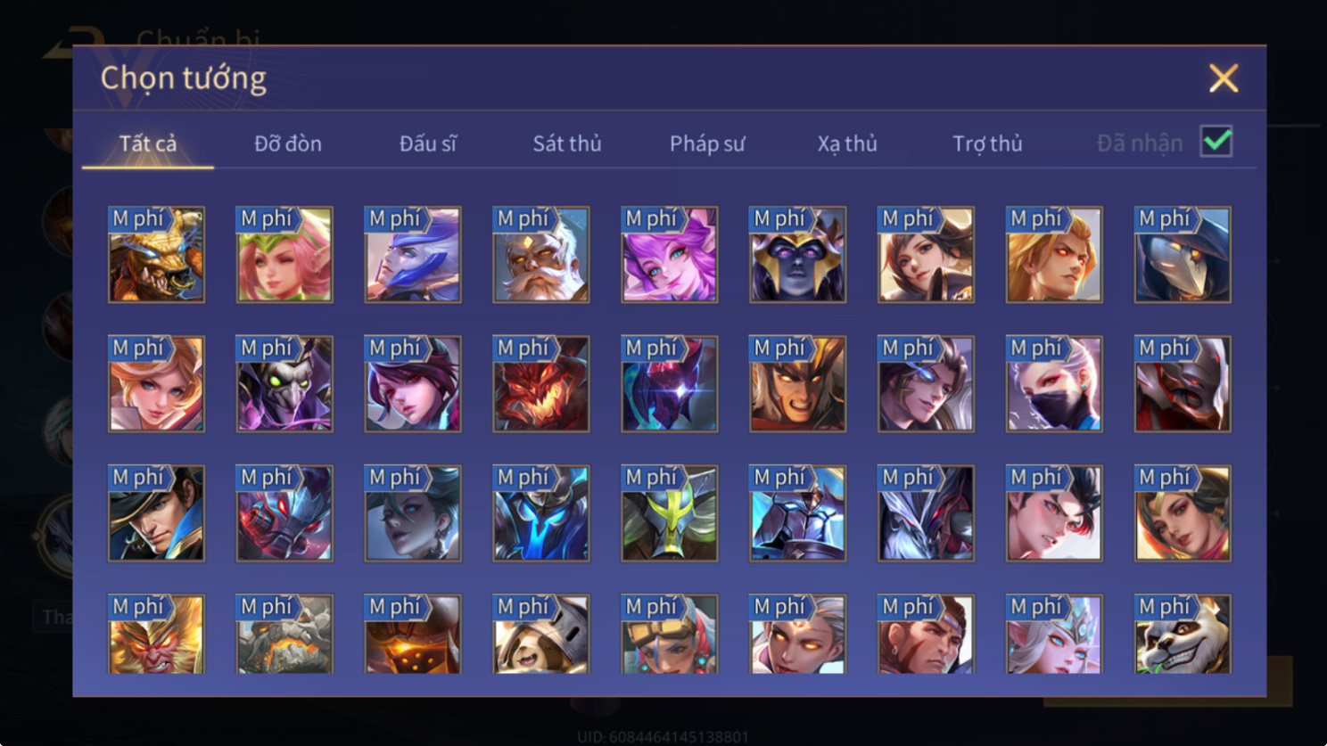Select the masked ninja hero with white hair
Image resolution: width=1327 pixels, height=746 pixels.
pos(1054,384)
